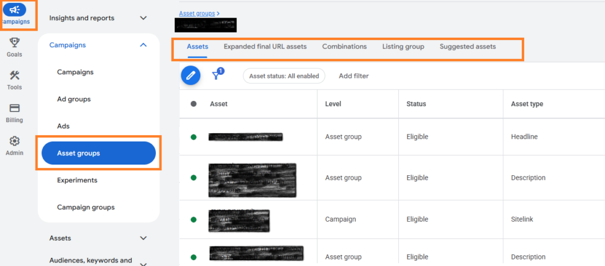Open Tools wrench icon
Image resolution: width=605 pixels, height=266 pixels.
click(x=15, y=75)
